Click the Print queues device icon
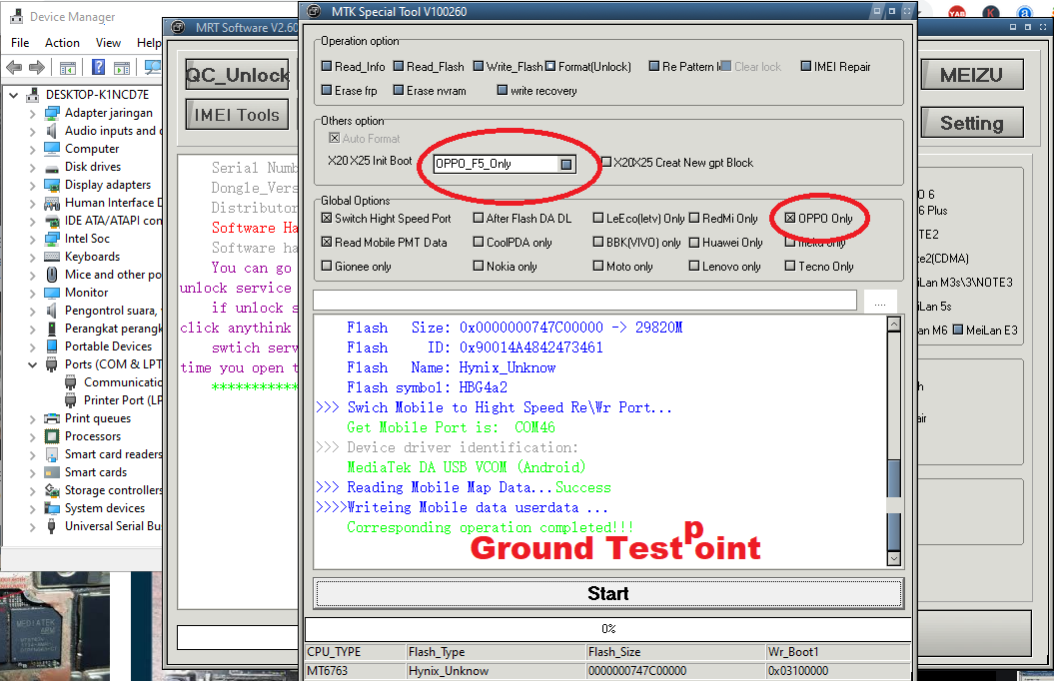 point(52,418)
